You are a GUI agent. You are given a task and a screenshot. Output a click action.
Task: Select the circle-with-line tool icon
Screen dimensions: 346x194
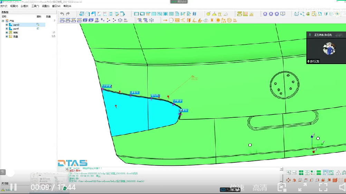(171, 20)
